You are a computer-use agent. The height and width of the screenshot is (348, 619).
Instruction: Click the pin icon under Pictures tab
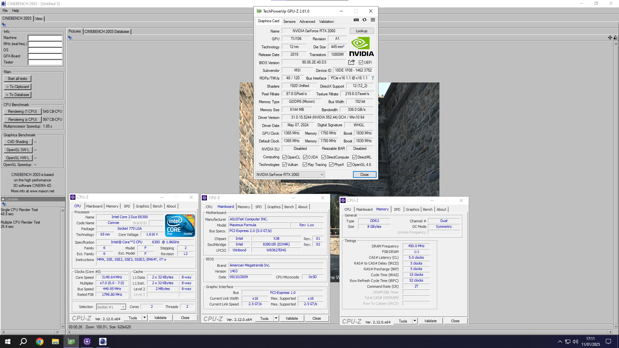pos(70,38)
